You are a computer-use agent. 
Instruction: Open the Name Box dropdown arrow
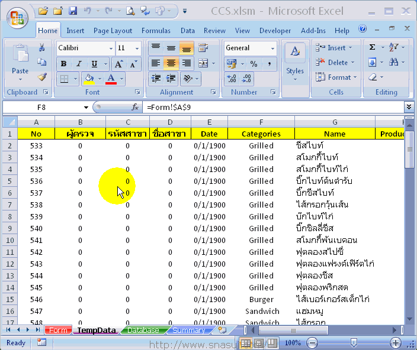tap(86, 107)
